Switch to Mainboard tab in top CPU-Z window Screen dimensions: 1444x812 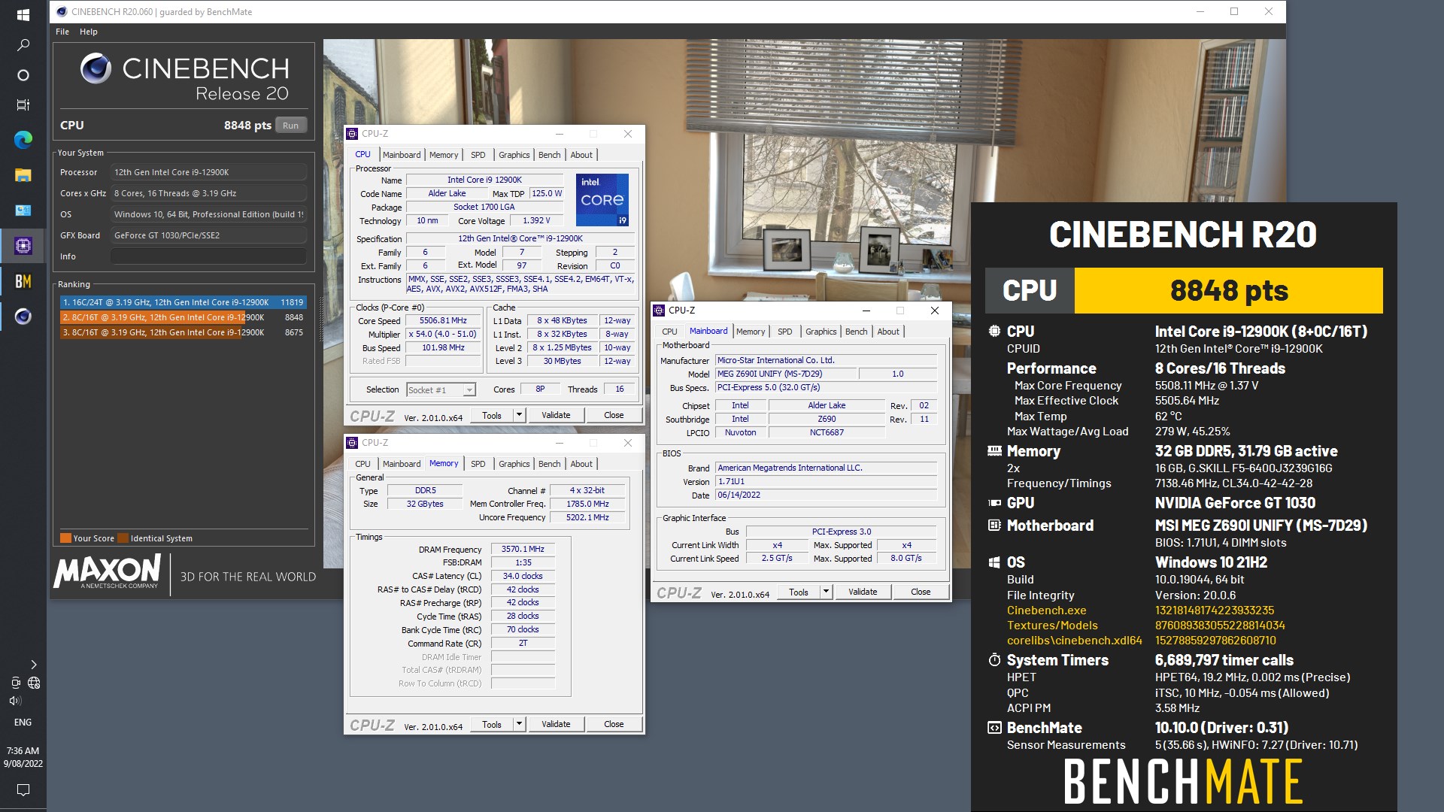point(402,155)
